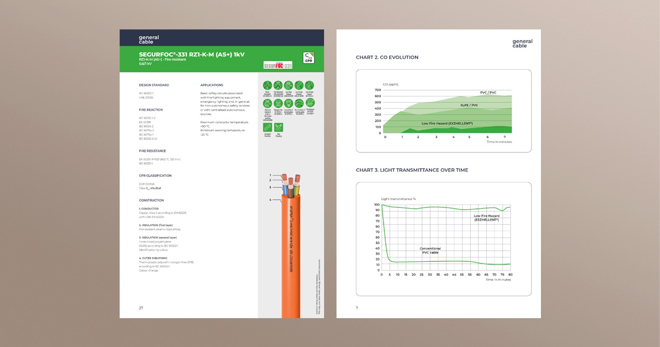The width and height of the screenshot is (660, 347).
Task: Click the Low Fire Hazard label in CO chart
Action: point(447,124)
